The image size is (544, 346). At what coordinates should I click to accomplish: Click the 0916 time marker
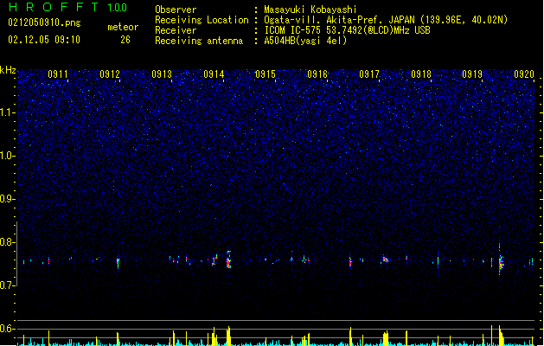[x=317, y=74]
